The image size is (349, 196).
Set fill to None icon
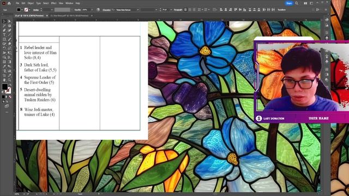[x=10, y=97]
